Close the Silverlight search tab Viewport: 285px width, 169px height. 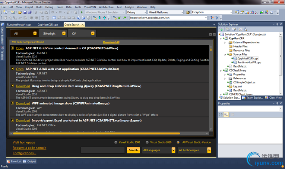coord(64,33)
